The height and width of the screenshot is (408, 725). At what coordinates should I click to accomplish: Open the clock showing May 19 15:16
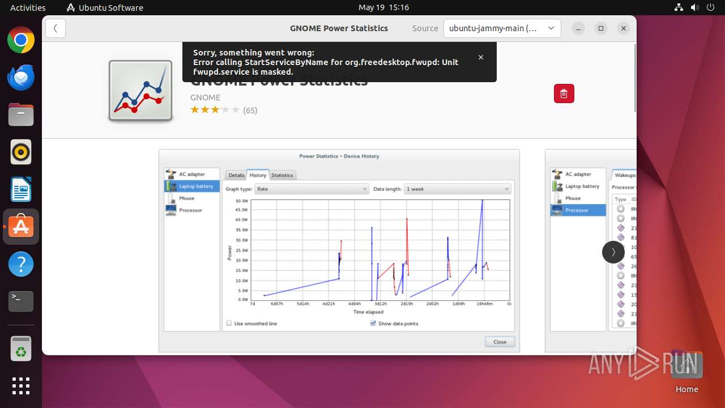pyautogui.click(x=383, y=7)
